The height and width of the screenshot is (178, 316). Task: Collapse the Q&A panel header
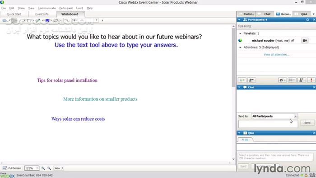(x=239, y=133)
